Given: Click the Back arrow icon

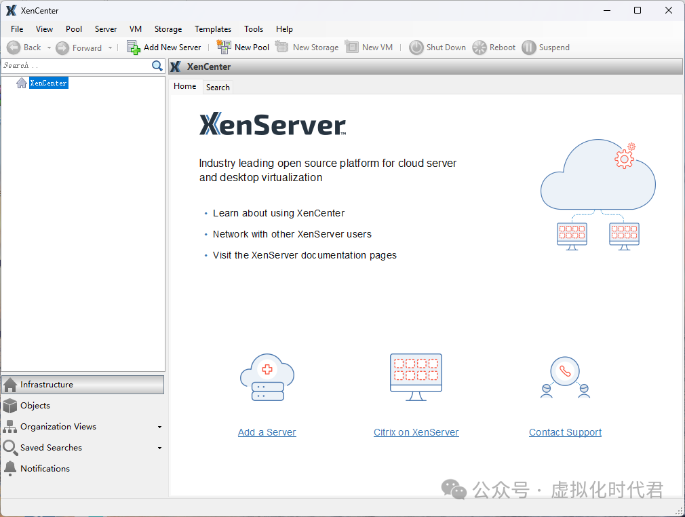Looking at the screenshot, I should point(14,47).
